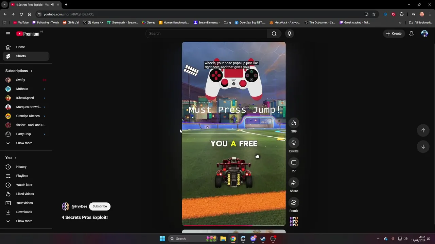Go to the previous Short with the up arrow
435x244 pixels.
click(x=423, y=130)
